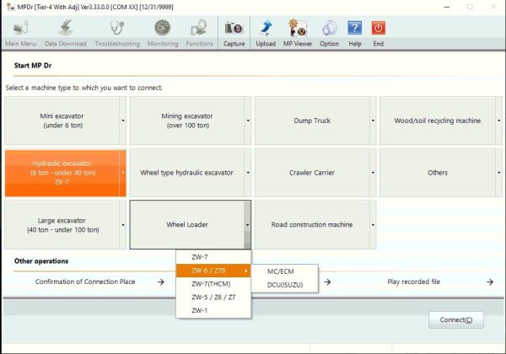Expand Crawler Carrier dropdown arrow
The width and height of the screenshot is (506, 354).
[373, 173]
